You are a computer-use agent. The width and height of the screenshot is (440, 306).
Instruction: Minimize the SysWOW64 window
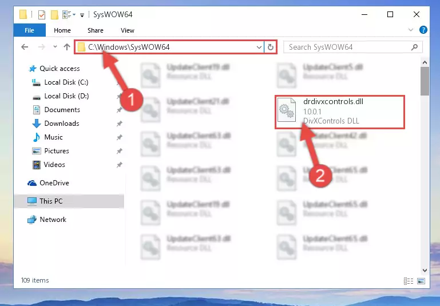point(364,14)
